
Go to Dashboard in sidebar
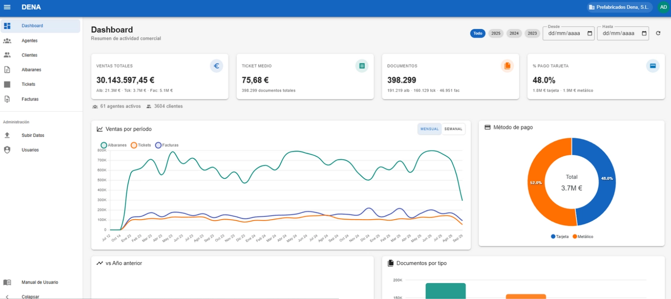(40, 26)
